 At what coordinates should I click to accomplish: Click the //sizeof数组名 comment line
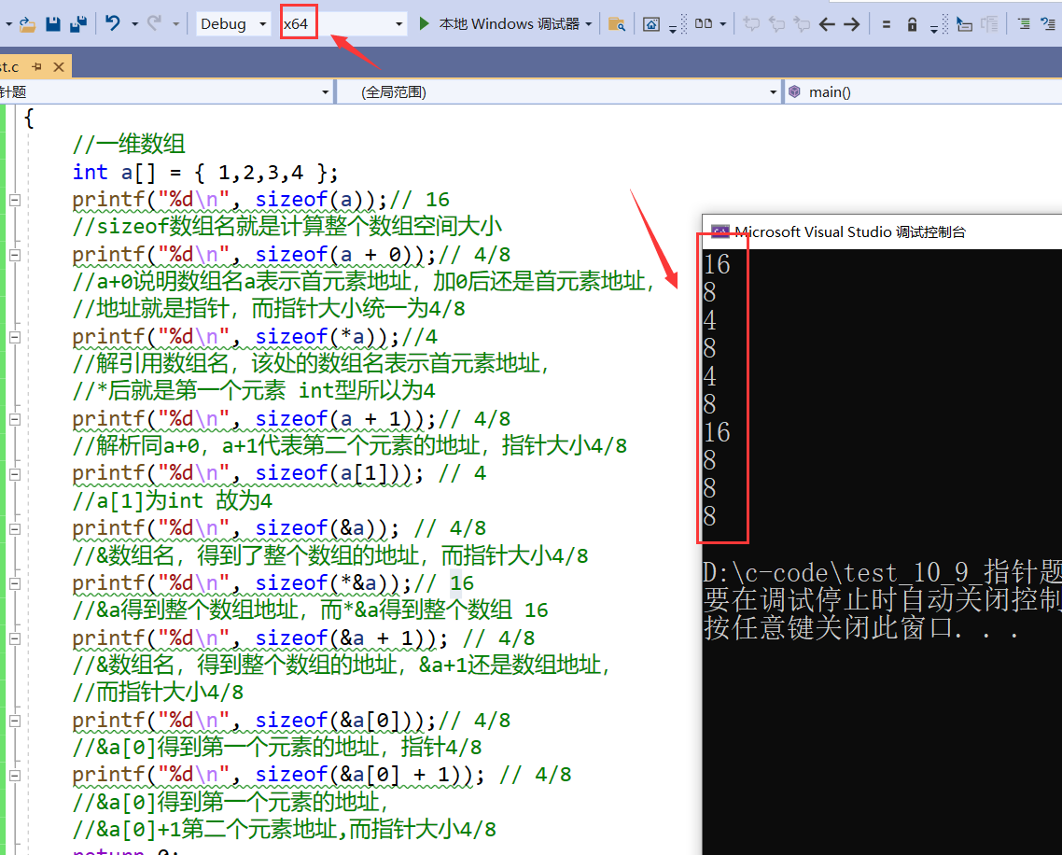287,226
